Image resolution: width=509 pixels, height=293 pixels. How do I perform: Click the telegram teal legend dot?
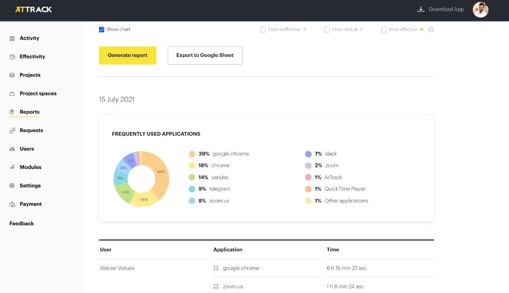click(x=192, y=189)
